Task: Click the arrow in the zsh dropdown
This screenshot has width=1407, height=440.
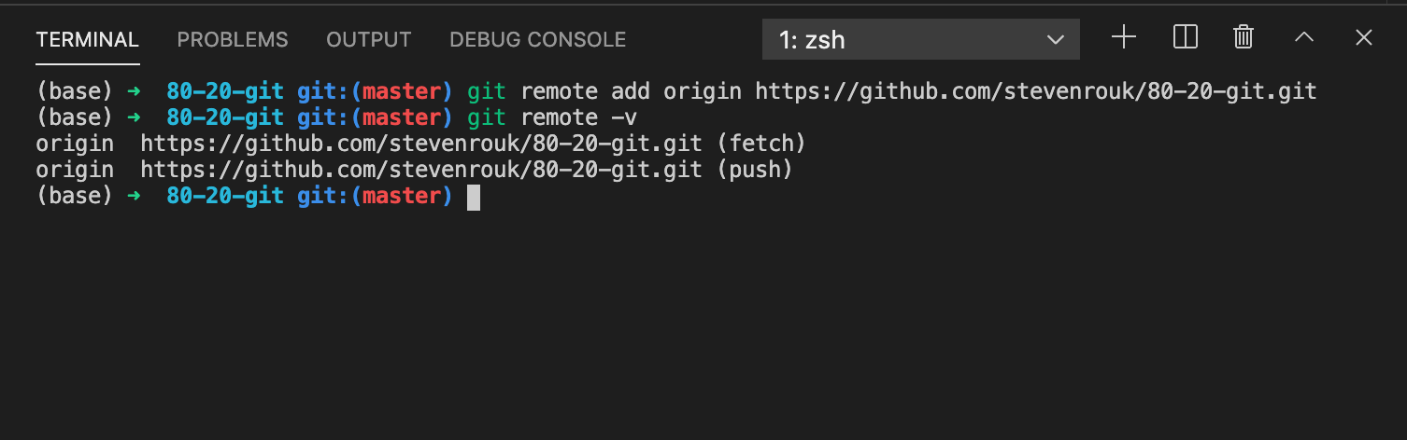Action: tap(1056, 40)
